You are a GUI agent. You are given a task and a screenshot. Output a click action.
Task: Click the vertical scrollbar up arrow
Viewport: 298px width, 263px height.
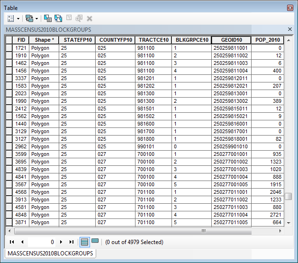click(x=289, y=40)
